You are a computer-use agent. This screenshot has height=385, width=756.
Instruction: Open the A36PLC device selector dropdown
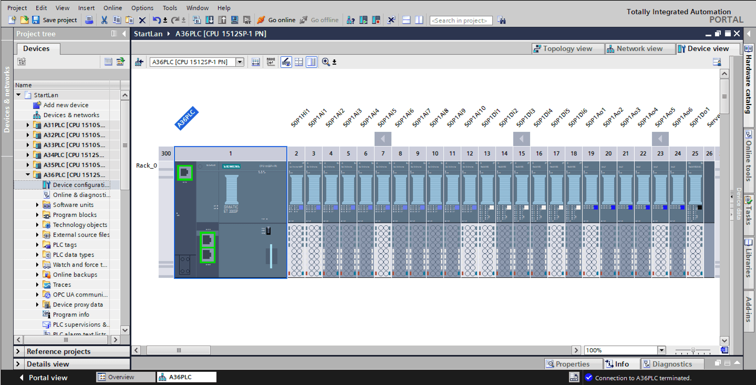tap(240, 62)
